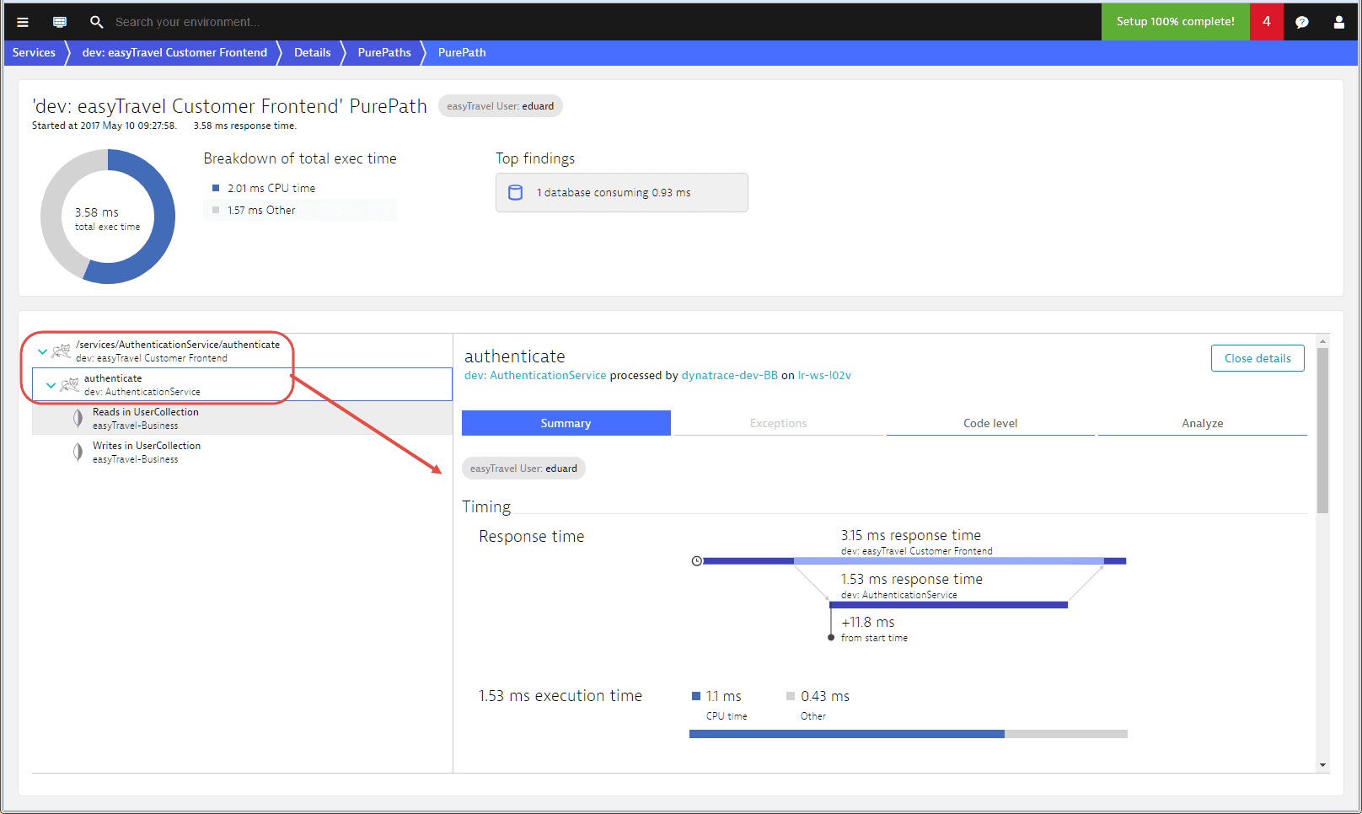Click the Tomcat icon of Customer Frontend row
This screenshot has width=1362, height=814.
tap(62, 351)
